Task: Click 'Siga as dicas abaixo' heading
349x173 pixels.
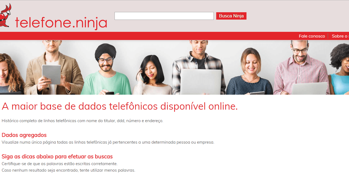Action: (x=57, y=156)
